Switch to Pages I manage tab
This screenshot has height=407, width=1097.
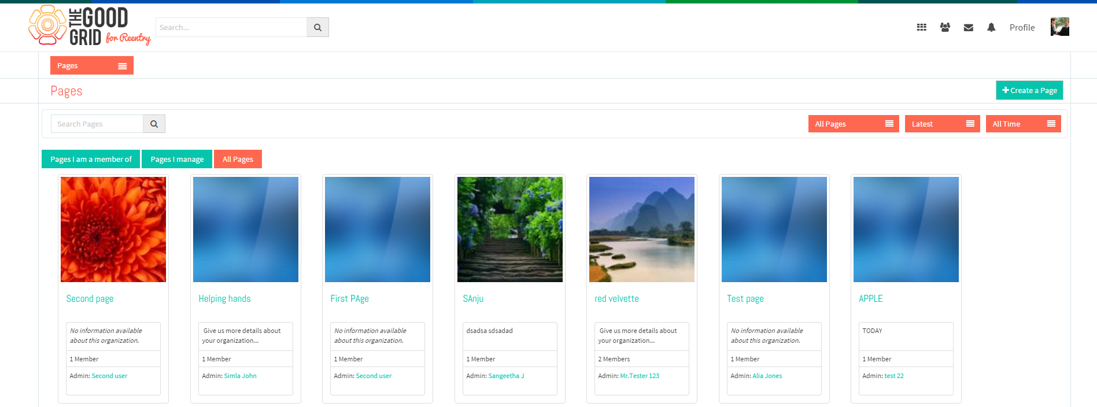[177, 159]
